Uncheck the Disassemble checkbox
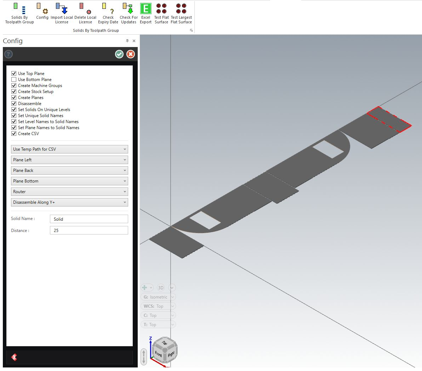The width and height of the screenshot is (422, 371). coord(14,104)
